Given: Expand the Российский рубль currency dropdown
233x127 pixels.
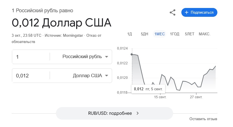Looking at the screenshot, I should point(106,57).
